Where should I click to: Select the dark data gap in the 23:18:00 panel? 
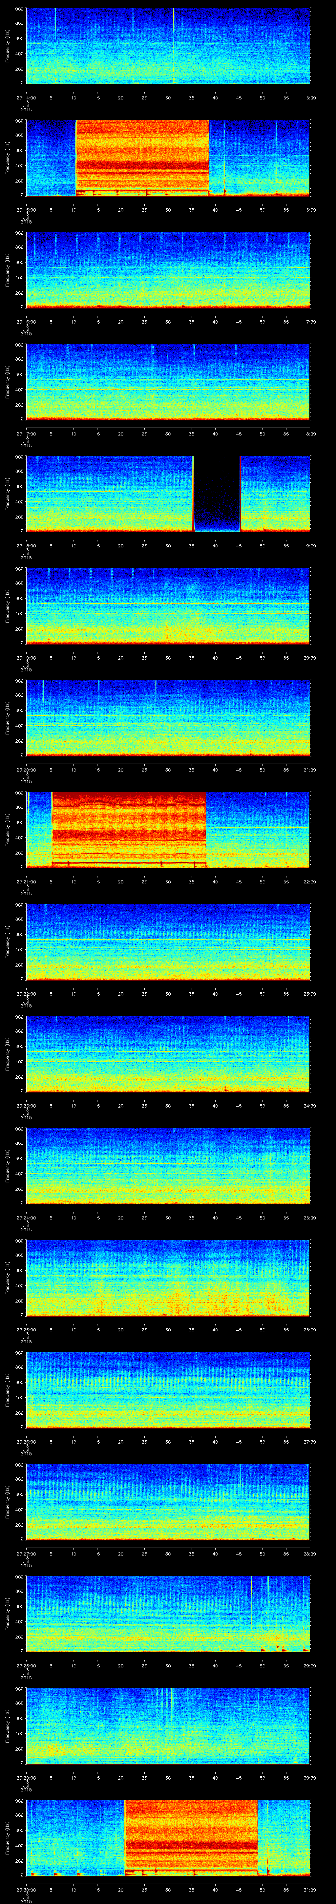coord(217,494)
